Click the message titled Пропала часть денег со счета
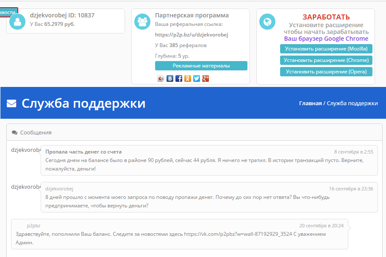The image size is (386, 257). click(x=83, y=152)
